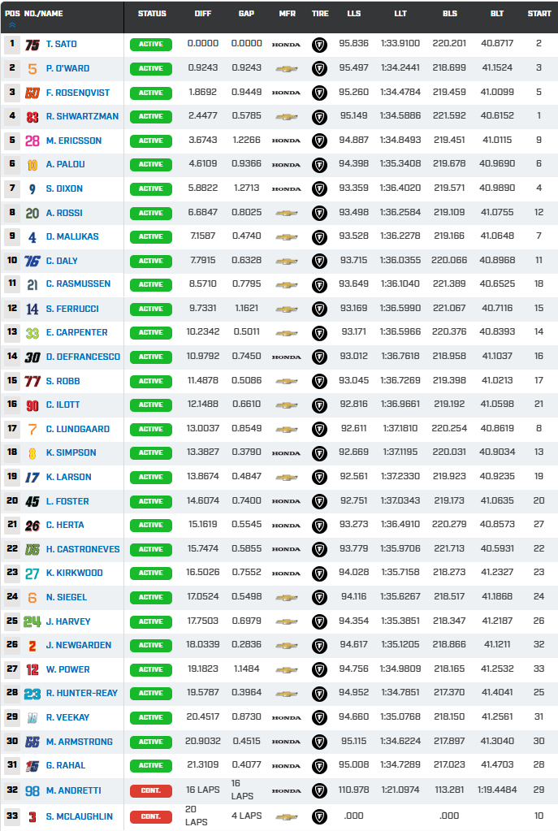
Task: Click car number 3 icon for S. McLaughlin
Action: [x=32, y=816]
